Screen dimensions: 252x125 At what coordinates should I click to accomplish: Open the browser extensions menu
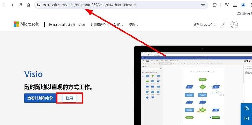point(214,5)
